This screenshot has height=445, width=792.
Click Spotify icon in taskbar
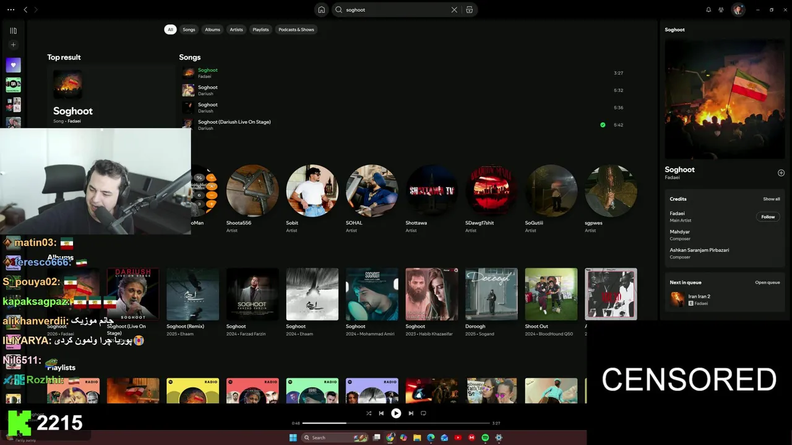[x=485, y=438]
